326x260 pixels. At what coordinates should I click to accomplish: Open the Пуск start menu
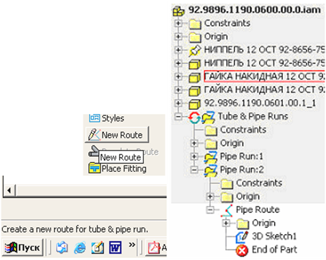coord(23,248)
